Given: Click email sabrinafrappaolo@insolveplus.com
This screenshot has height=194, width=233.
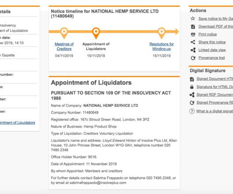Looking at the screenshot, I should coord(98,183).
